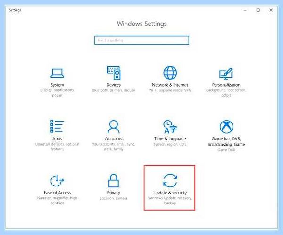Click 'Wi-Fi, airplane mode, VPN' description
Screen dimensions: 283x235
170,90
